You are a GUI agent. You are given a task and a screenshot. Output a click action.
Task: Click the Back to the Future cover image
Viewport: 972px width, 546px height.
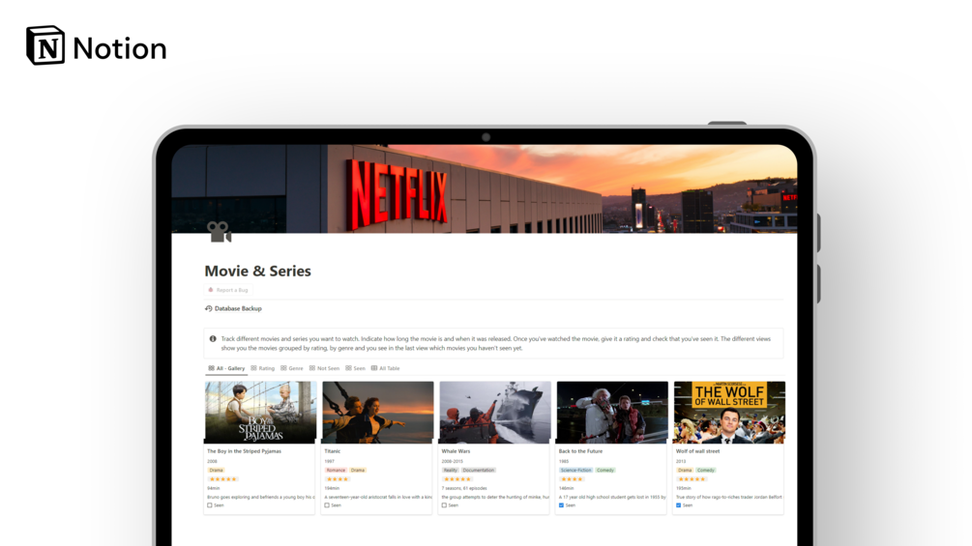point(612,413)
